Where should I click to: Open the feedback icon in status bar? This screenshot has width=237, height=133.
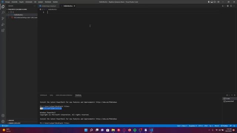tap(231, 126)
